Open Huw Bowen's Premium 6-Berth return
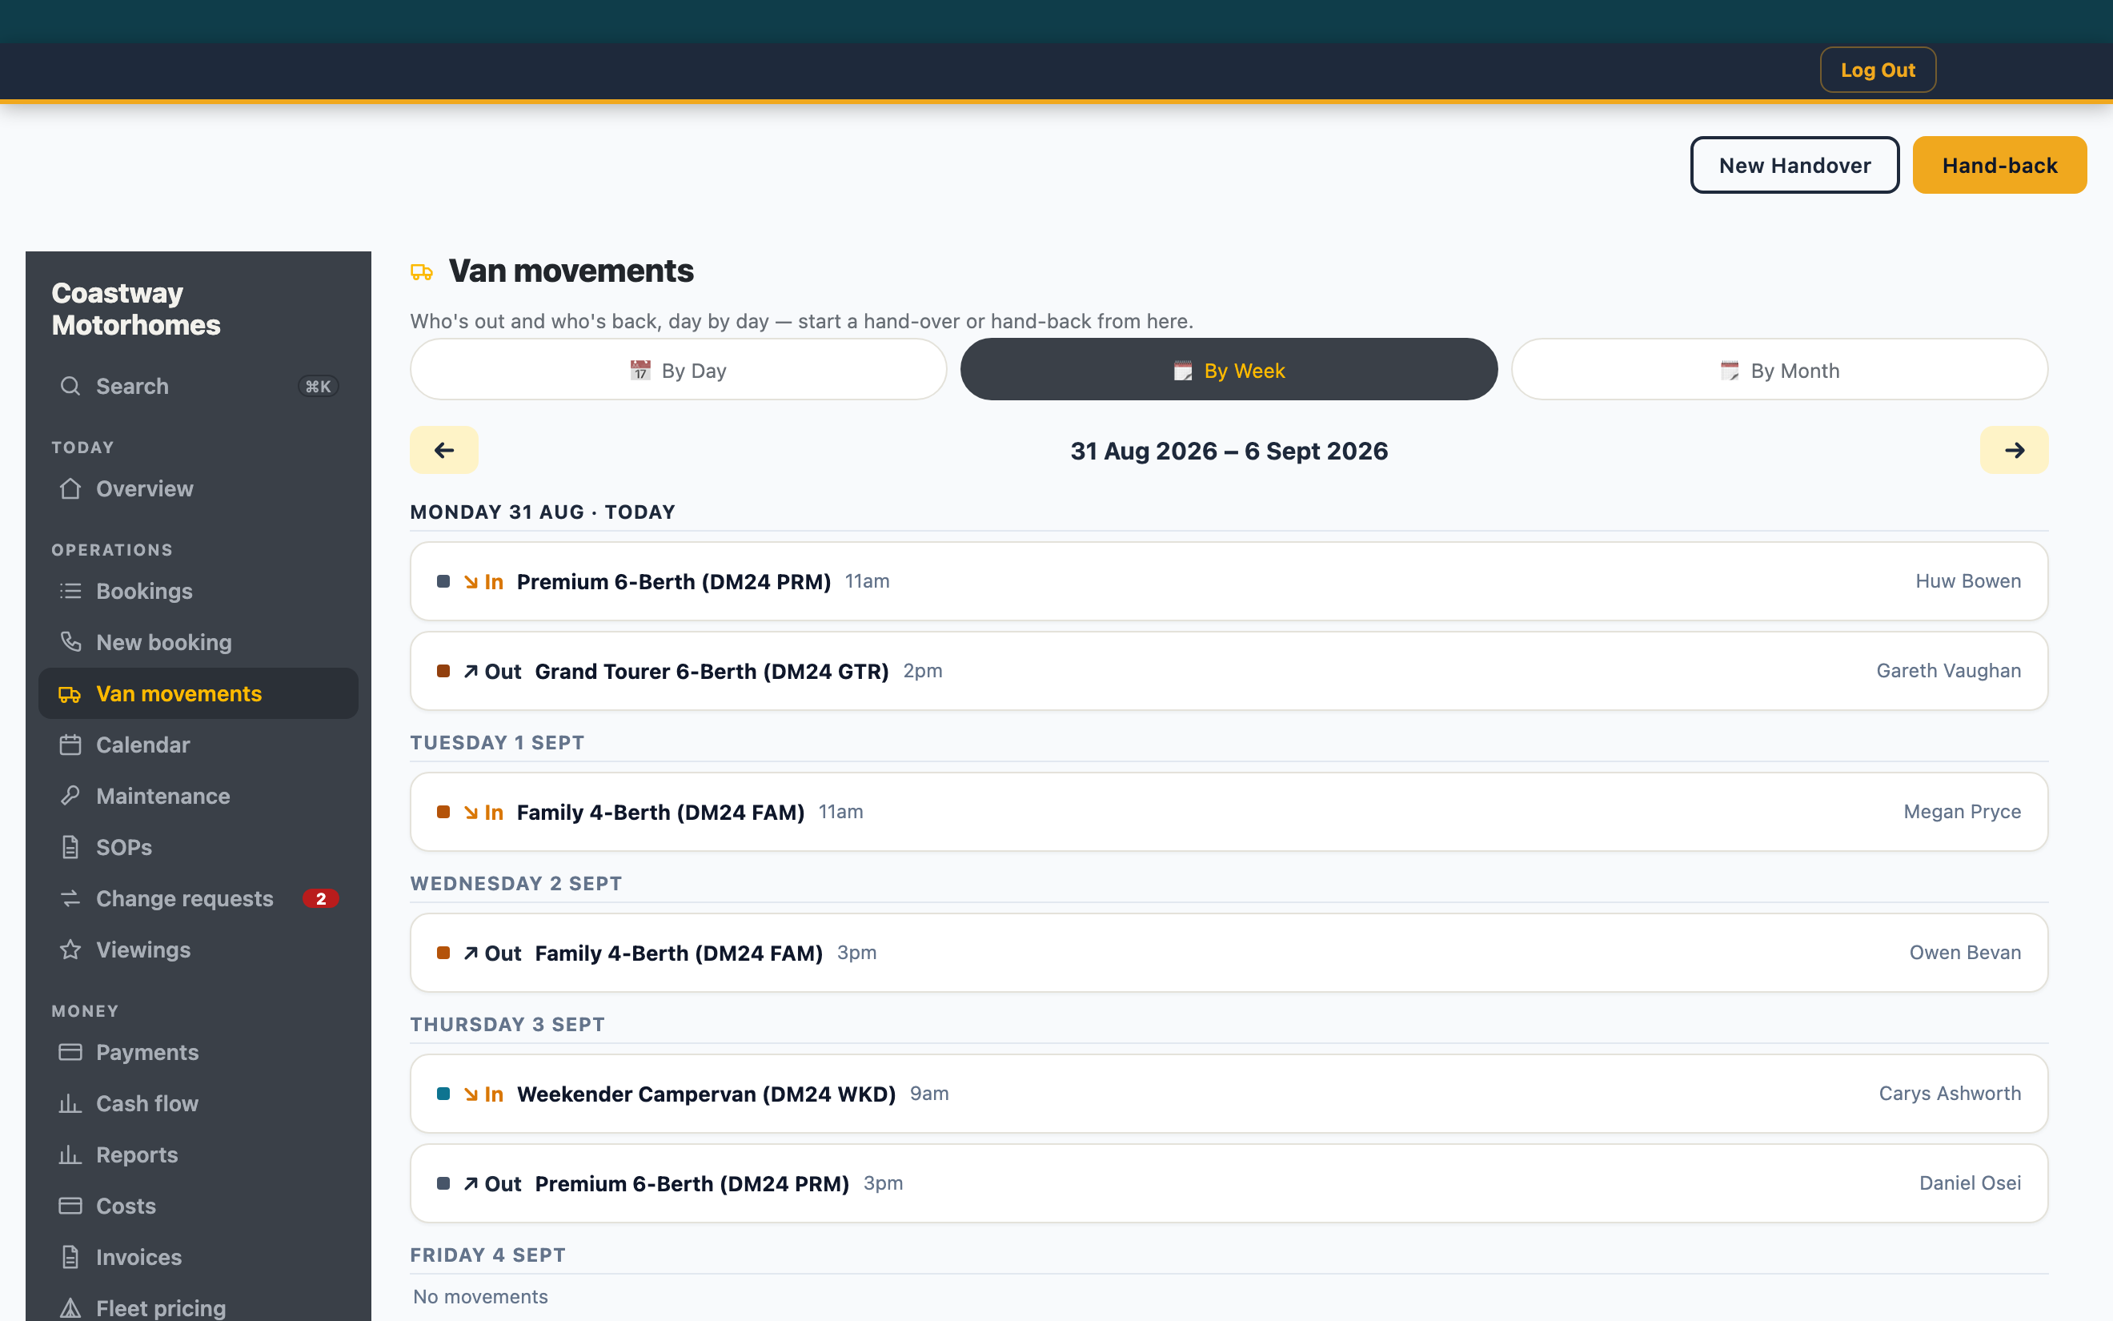Screen dimensions: 2113x1321 [x=1229, y=581]
